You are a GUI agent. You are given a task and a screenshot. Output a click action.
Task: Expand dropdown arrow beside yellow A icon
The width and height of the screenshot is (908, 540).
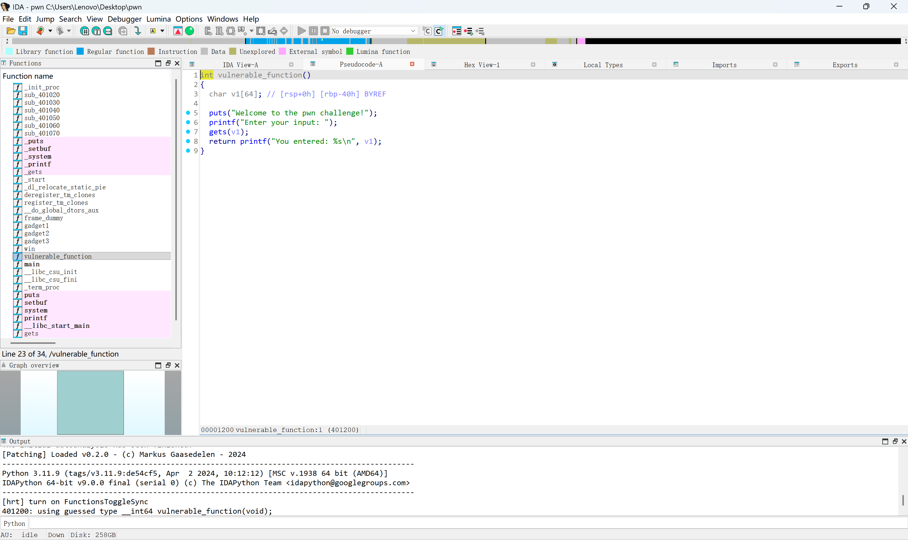click(163, 31)
